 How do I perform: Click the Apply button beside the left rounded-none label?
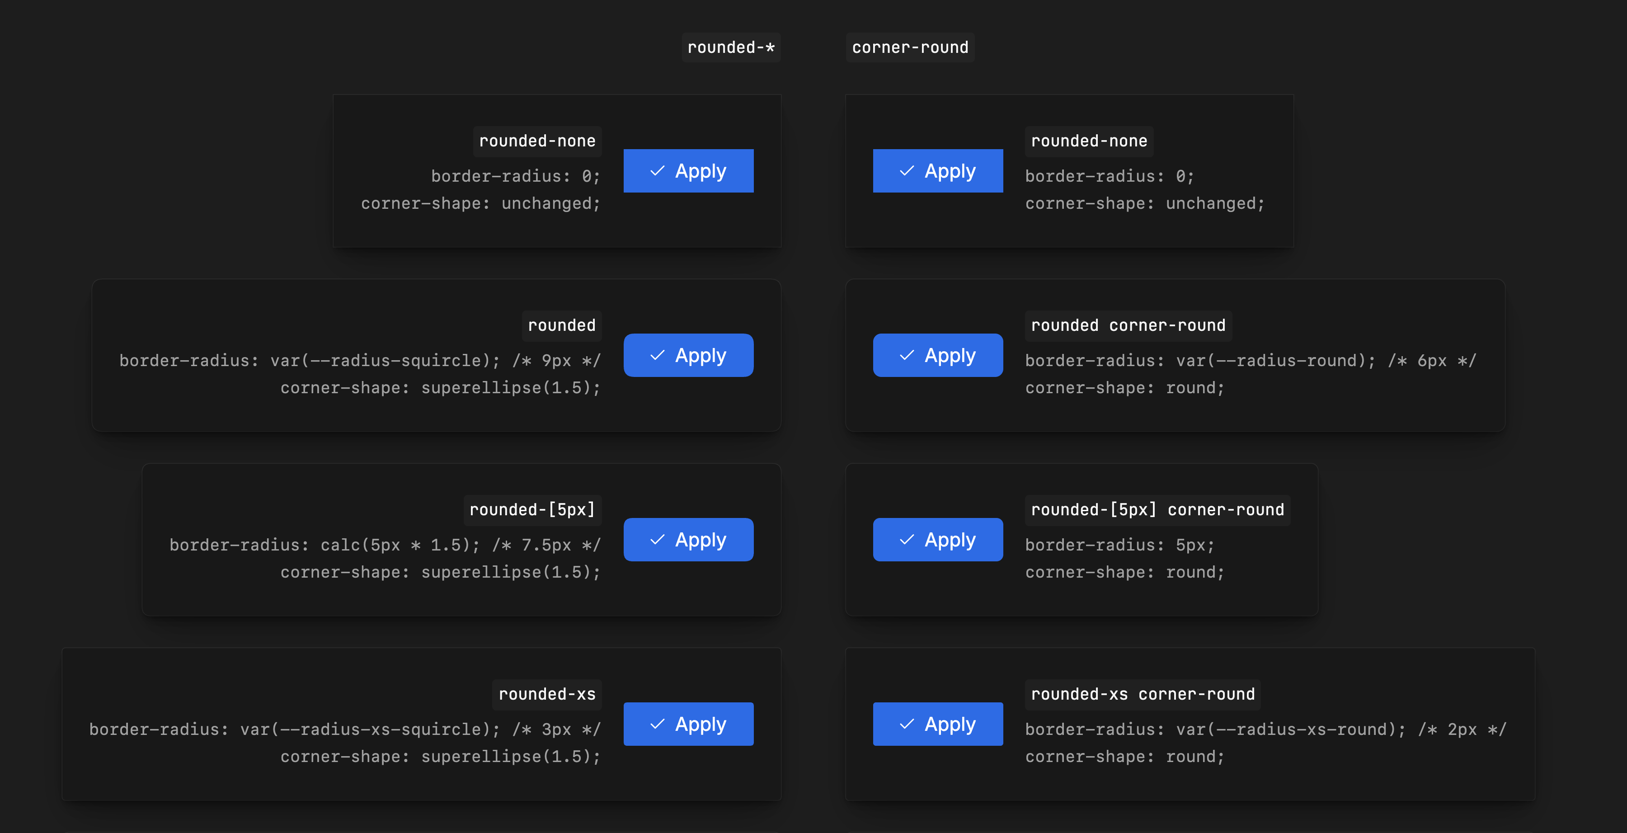point(688,170)
